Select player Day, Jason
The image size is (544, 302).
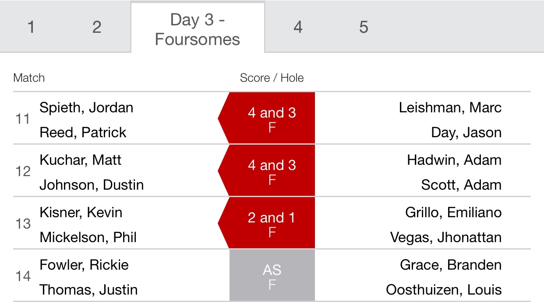466,132
